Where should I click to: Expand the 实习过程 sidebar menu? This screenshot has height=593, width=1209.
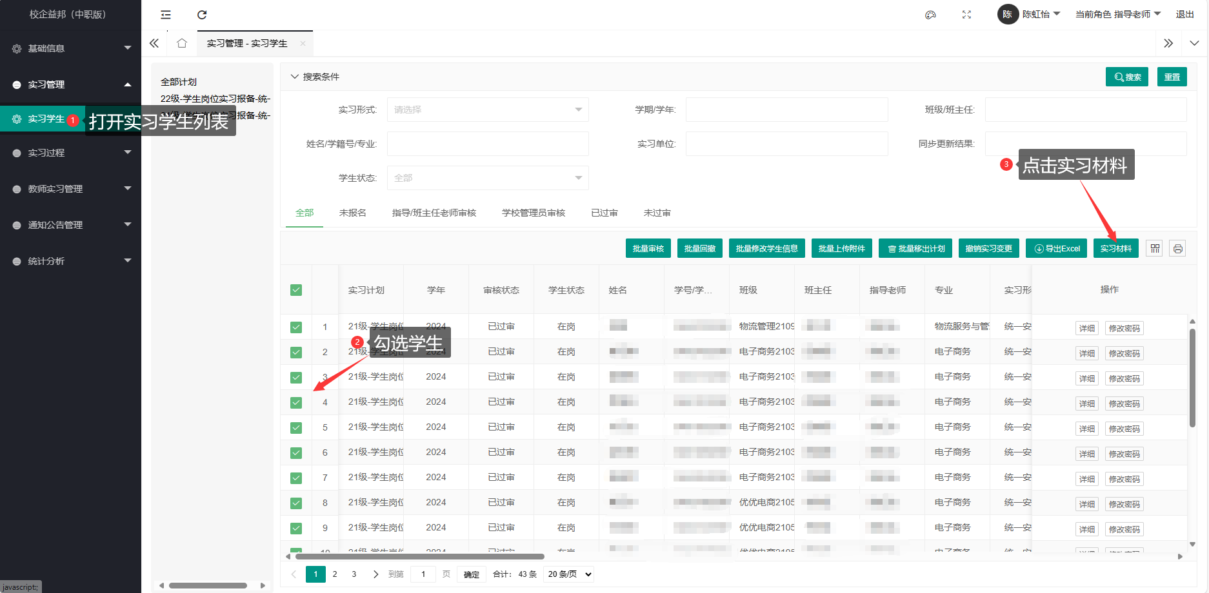pyautogui.click(x=71, y=153)
